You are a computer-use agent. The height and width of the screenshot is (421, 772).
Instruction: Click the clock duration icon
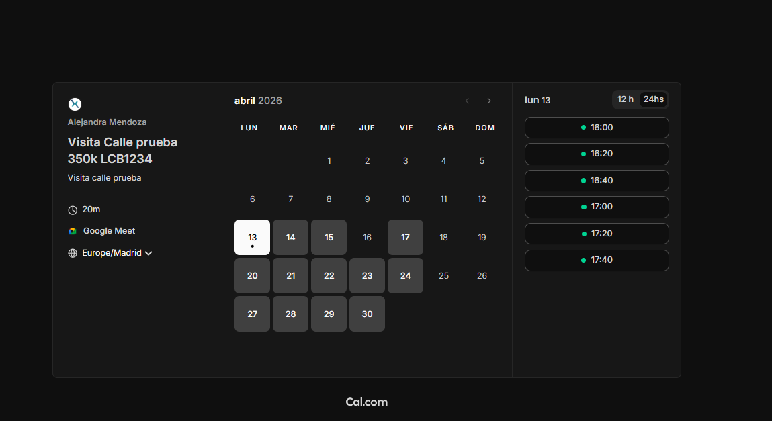click(73, 210)
